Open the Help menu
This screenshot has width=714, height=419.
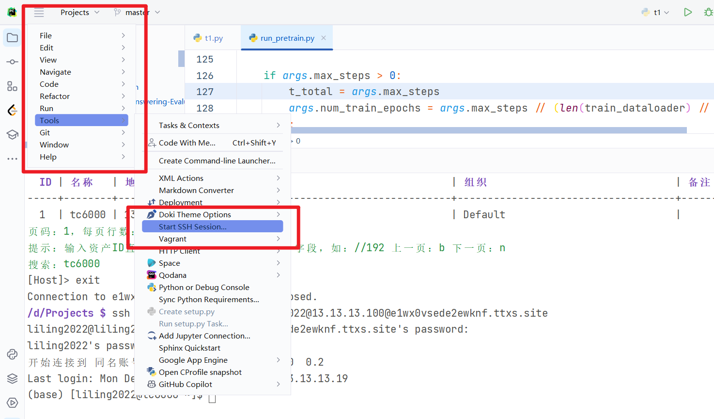coord(81,157)
